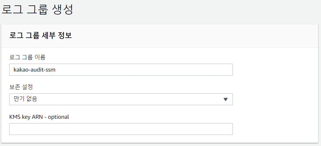Click the KMS key ARN - optional label

tap(39, 117)
